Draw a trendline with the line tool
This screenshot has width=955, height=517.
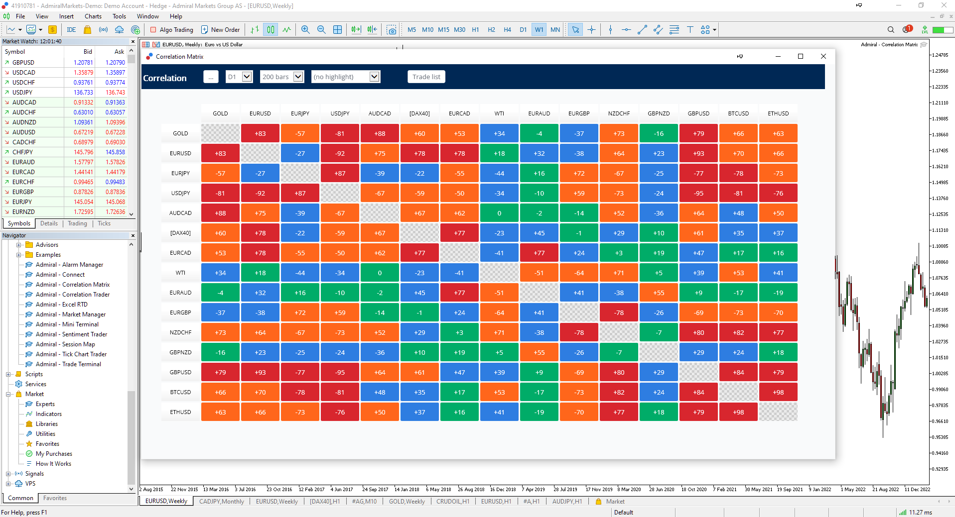(642, 30)
